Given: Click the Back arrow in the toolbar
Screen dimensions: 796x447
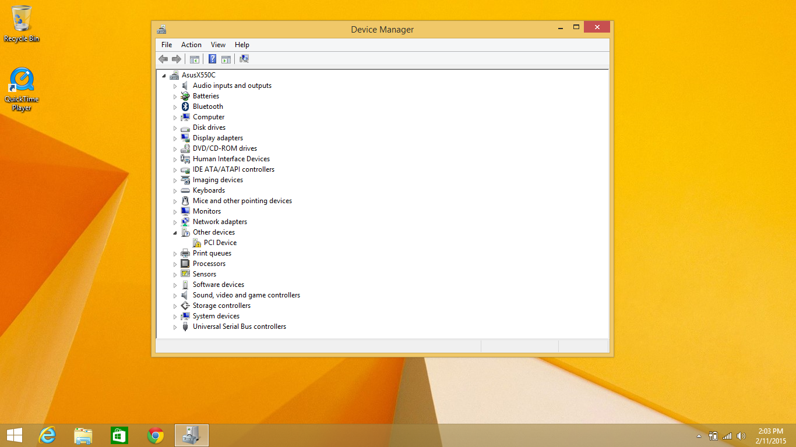Looking at the screenshot, I should 163,59.
